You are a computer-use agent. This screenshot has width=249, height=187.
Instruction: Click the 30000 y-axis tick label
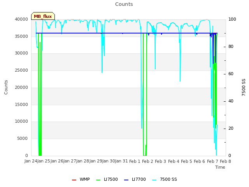(21, 53)
